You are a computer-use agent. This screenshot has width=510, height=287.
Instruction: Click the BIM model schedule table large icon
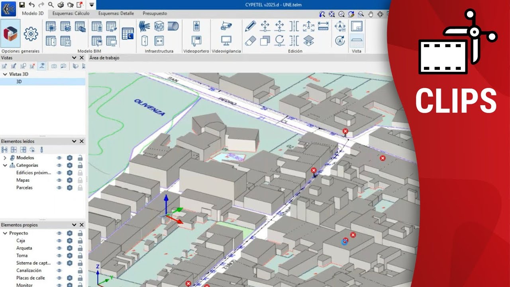[x=127, y=33]
